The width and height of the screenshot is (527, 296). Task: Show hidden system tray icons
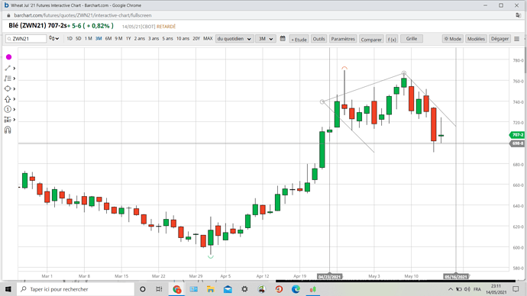(x=451, y=289)
